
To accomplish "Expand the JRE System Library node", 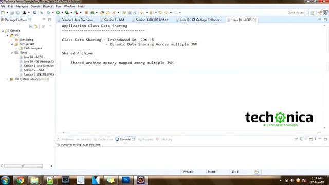I will pos(7,79).
